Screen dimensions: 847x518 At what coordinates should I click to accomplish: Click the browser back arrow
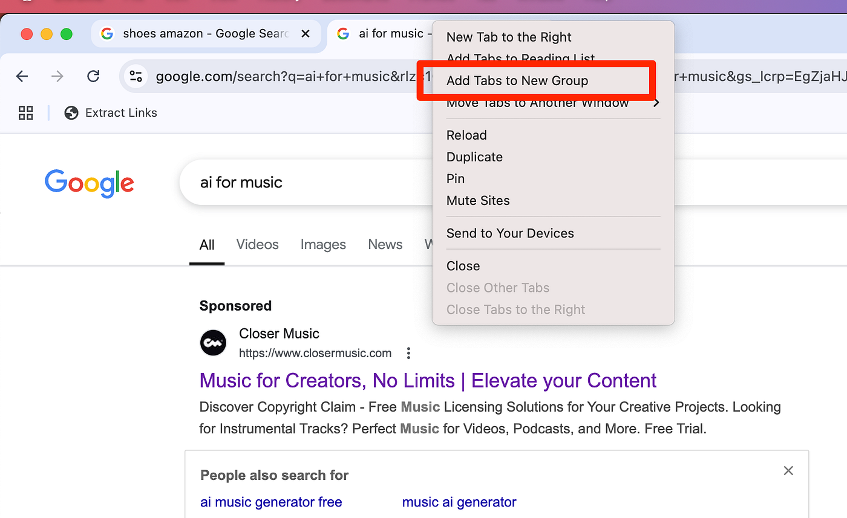pos(22,76)
